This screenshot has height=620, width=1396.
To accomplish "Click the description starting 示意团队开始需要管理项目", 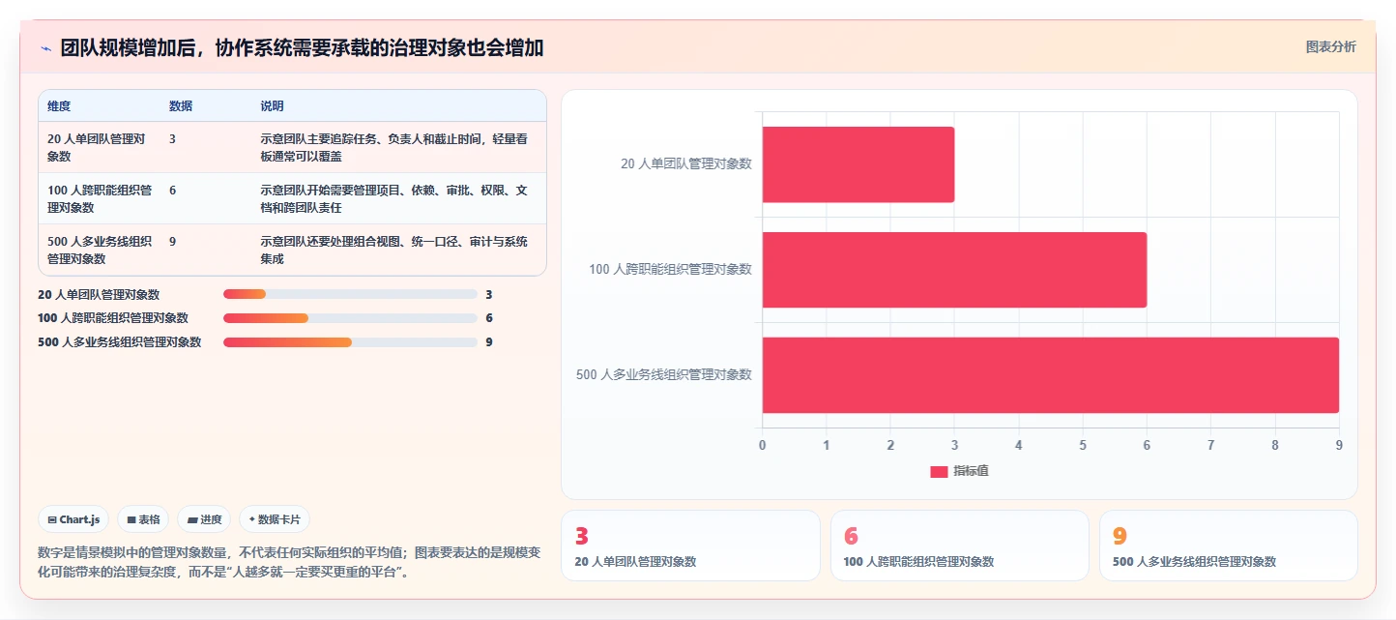I will coord(394,199).
